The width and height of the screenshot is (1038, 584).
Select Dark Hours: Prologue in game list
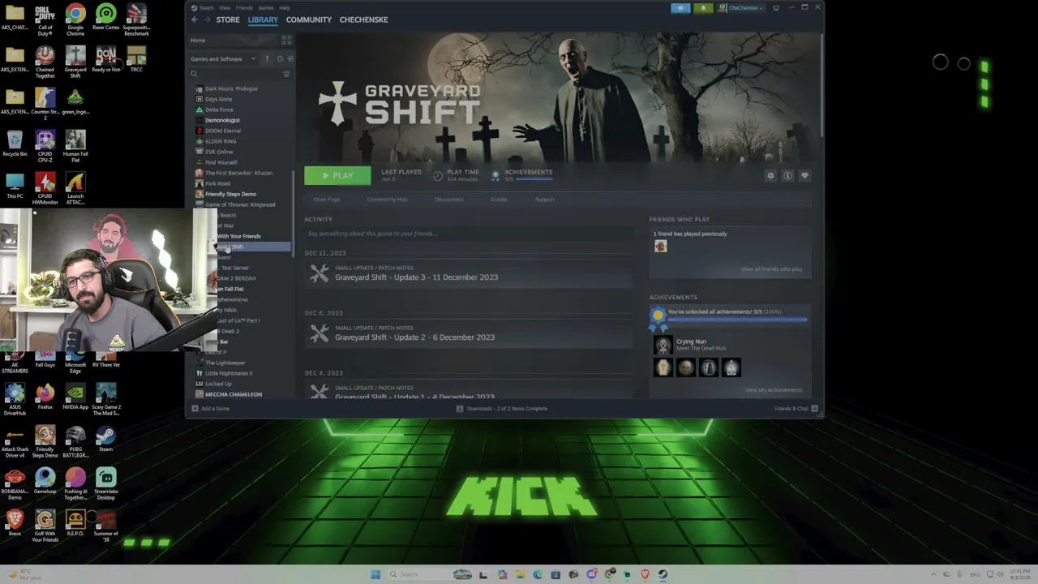[231, 88]
